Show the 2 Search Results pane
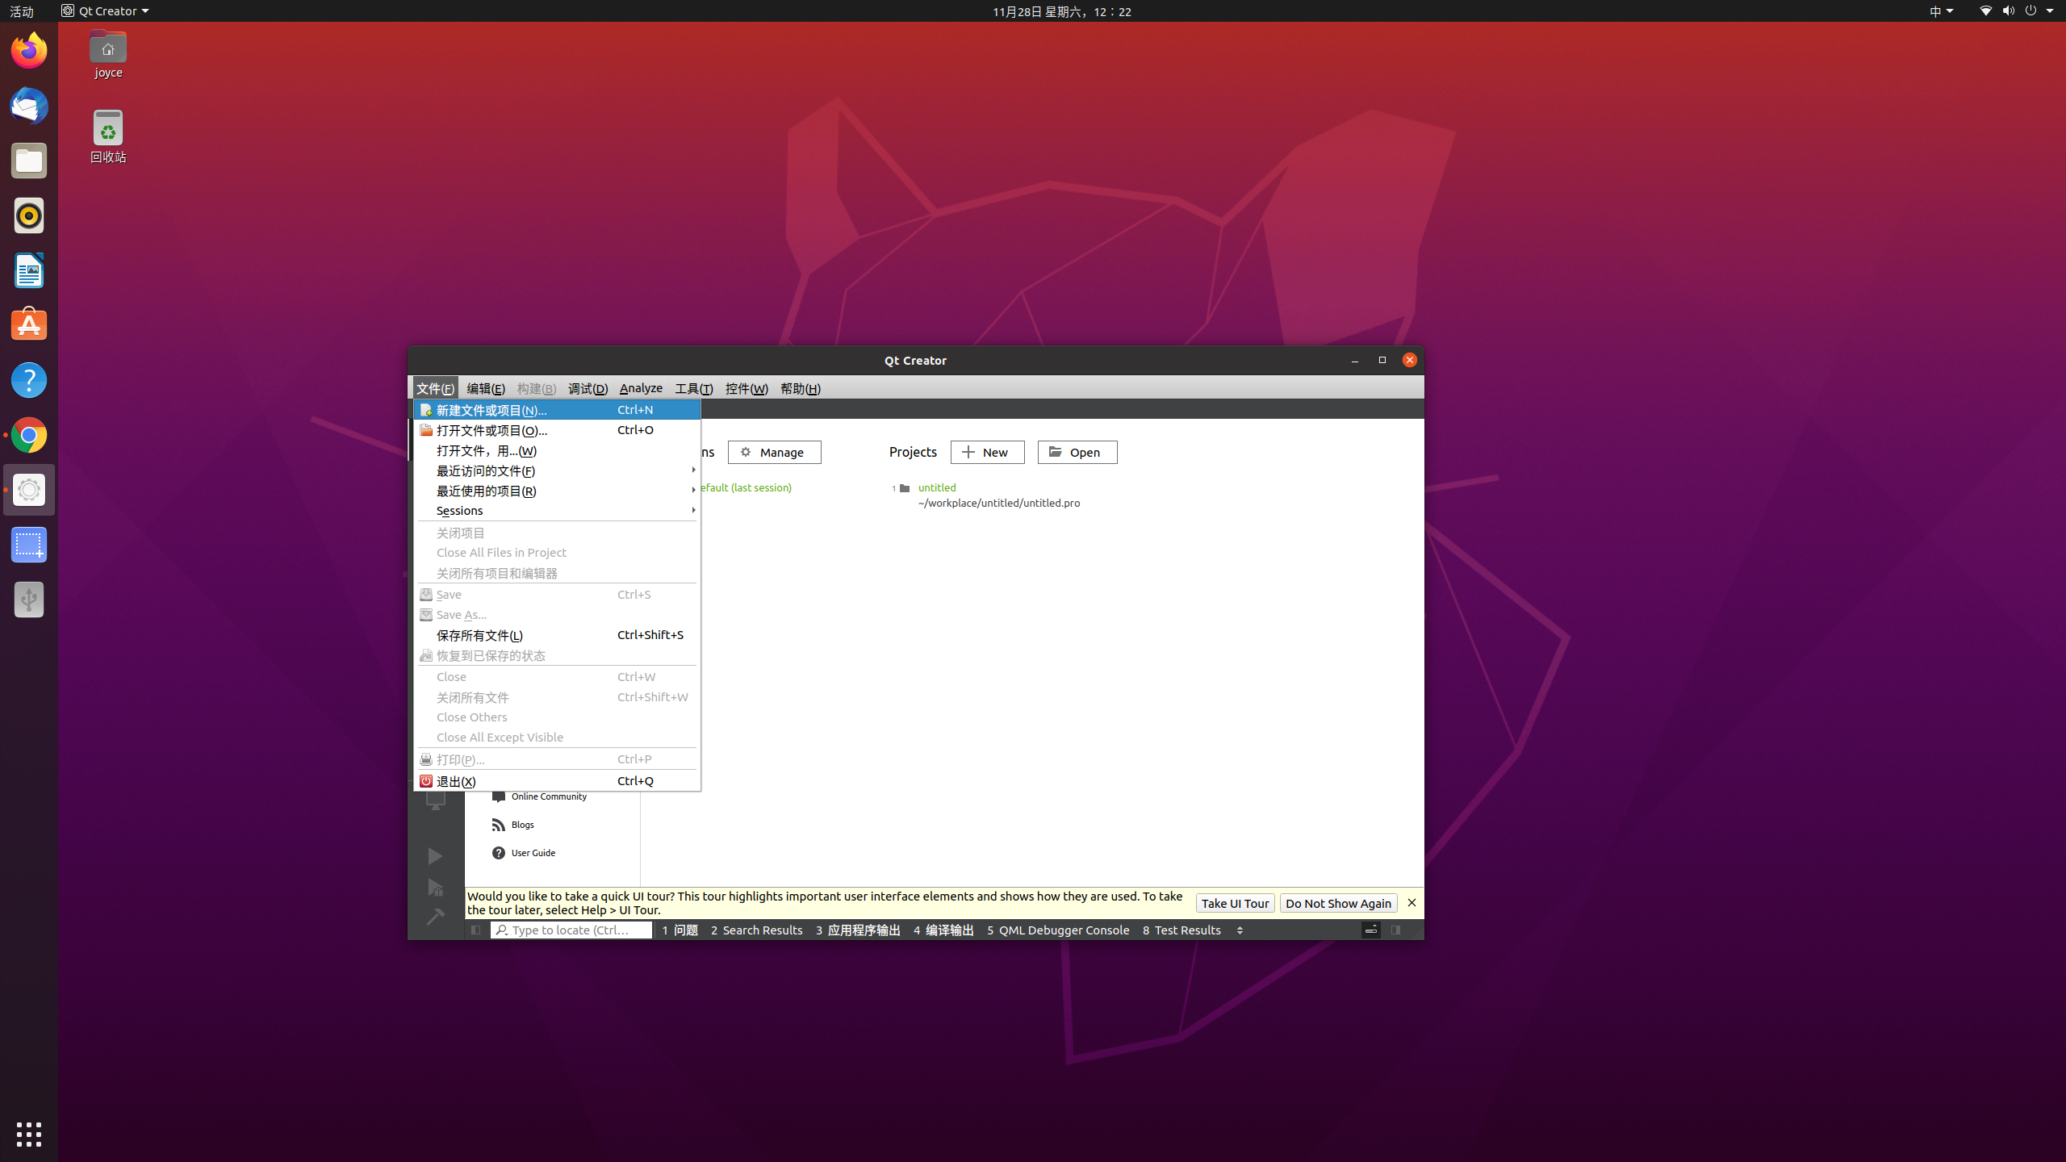Screen dimensions: 2066x1162 (x=756, y=930)
